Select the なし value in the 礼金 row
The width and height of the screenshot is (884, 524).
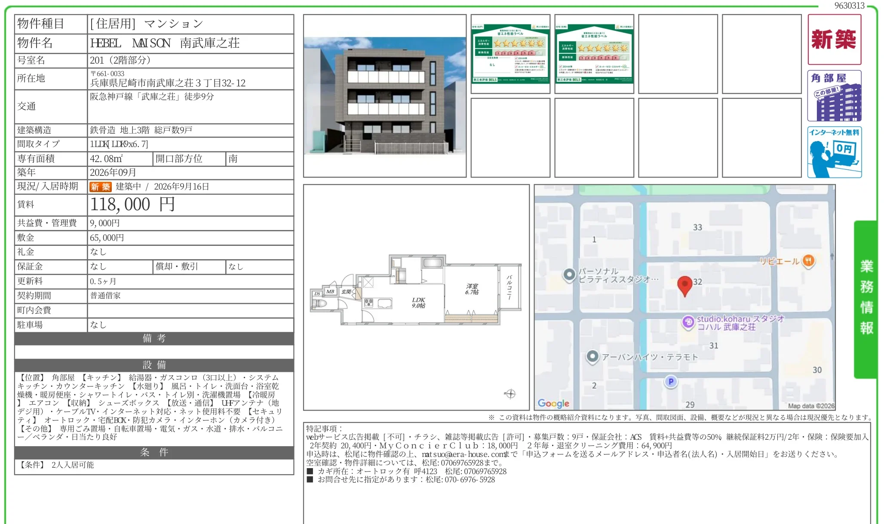[x=98, y=252]
